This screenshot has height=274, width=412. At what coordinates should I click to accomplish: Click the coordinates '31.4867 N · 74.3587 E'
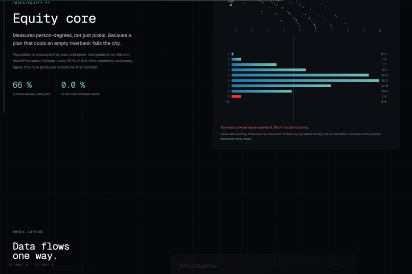(31, 265)
